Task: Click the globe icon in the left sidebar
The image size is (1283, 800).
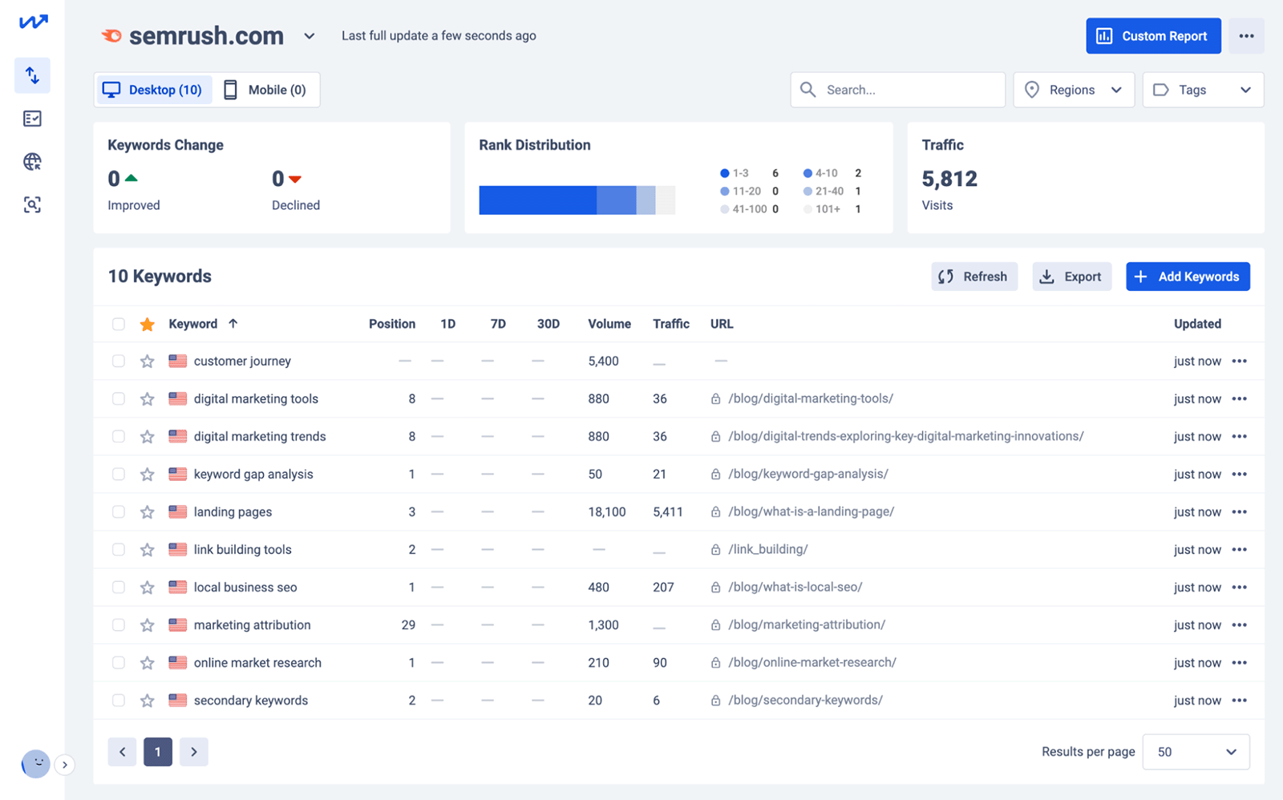Action: pyautogui.click(x=32, y=161)
